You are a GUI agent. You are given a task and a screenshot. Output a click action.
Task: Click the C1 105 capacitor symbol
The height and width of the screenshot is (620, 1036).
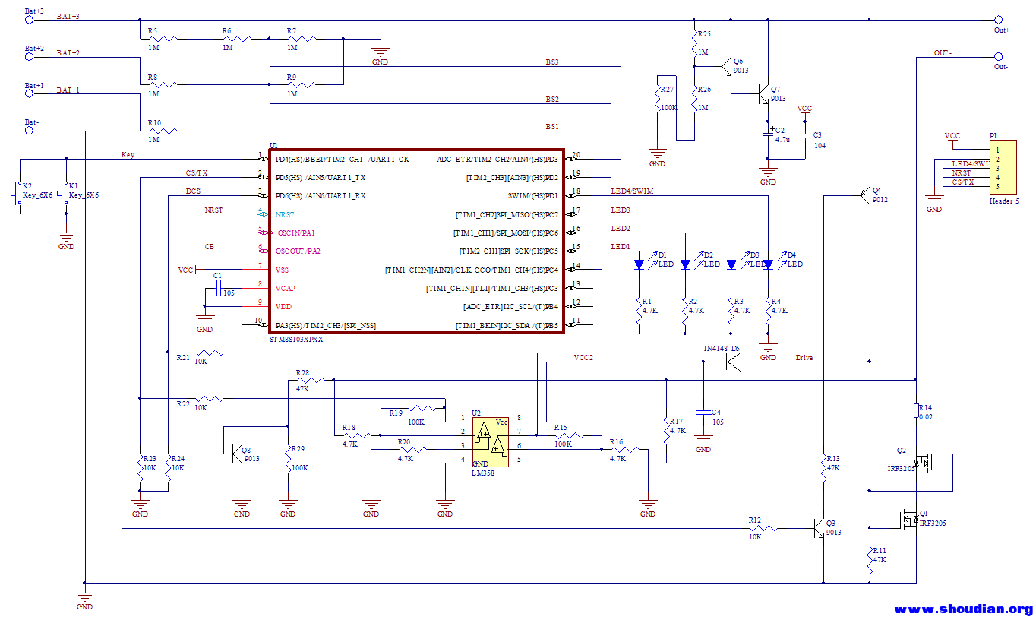[219, 289]
